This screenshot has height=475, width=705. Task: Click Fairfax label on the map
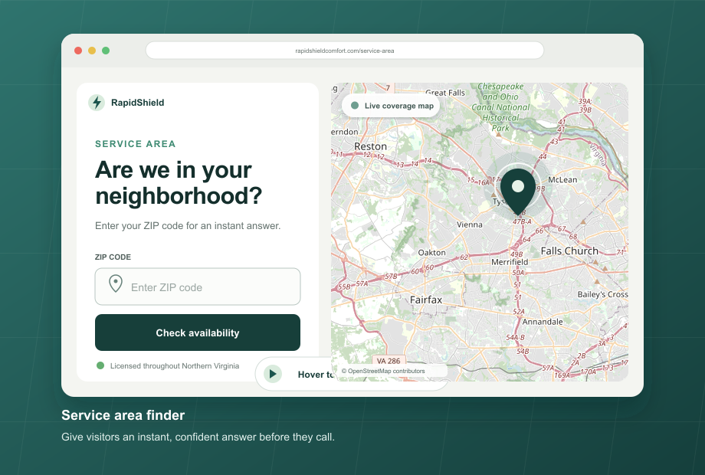click(x=426, y=300)
